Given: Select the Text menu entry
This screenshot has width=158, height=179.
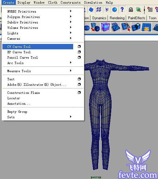Looking at the screenshot, I should [38, 79].
